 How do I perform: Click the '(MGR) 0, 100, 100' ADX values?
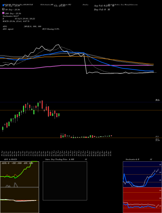click(x=32, y=26)
